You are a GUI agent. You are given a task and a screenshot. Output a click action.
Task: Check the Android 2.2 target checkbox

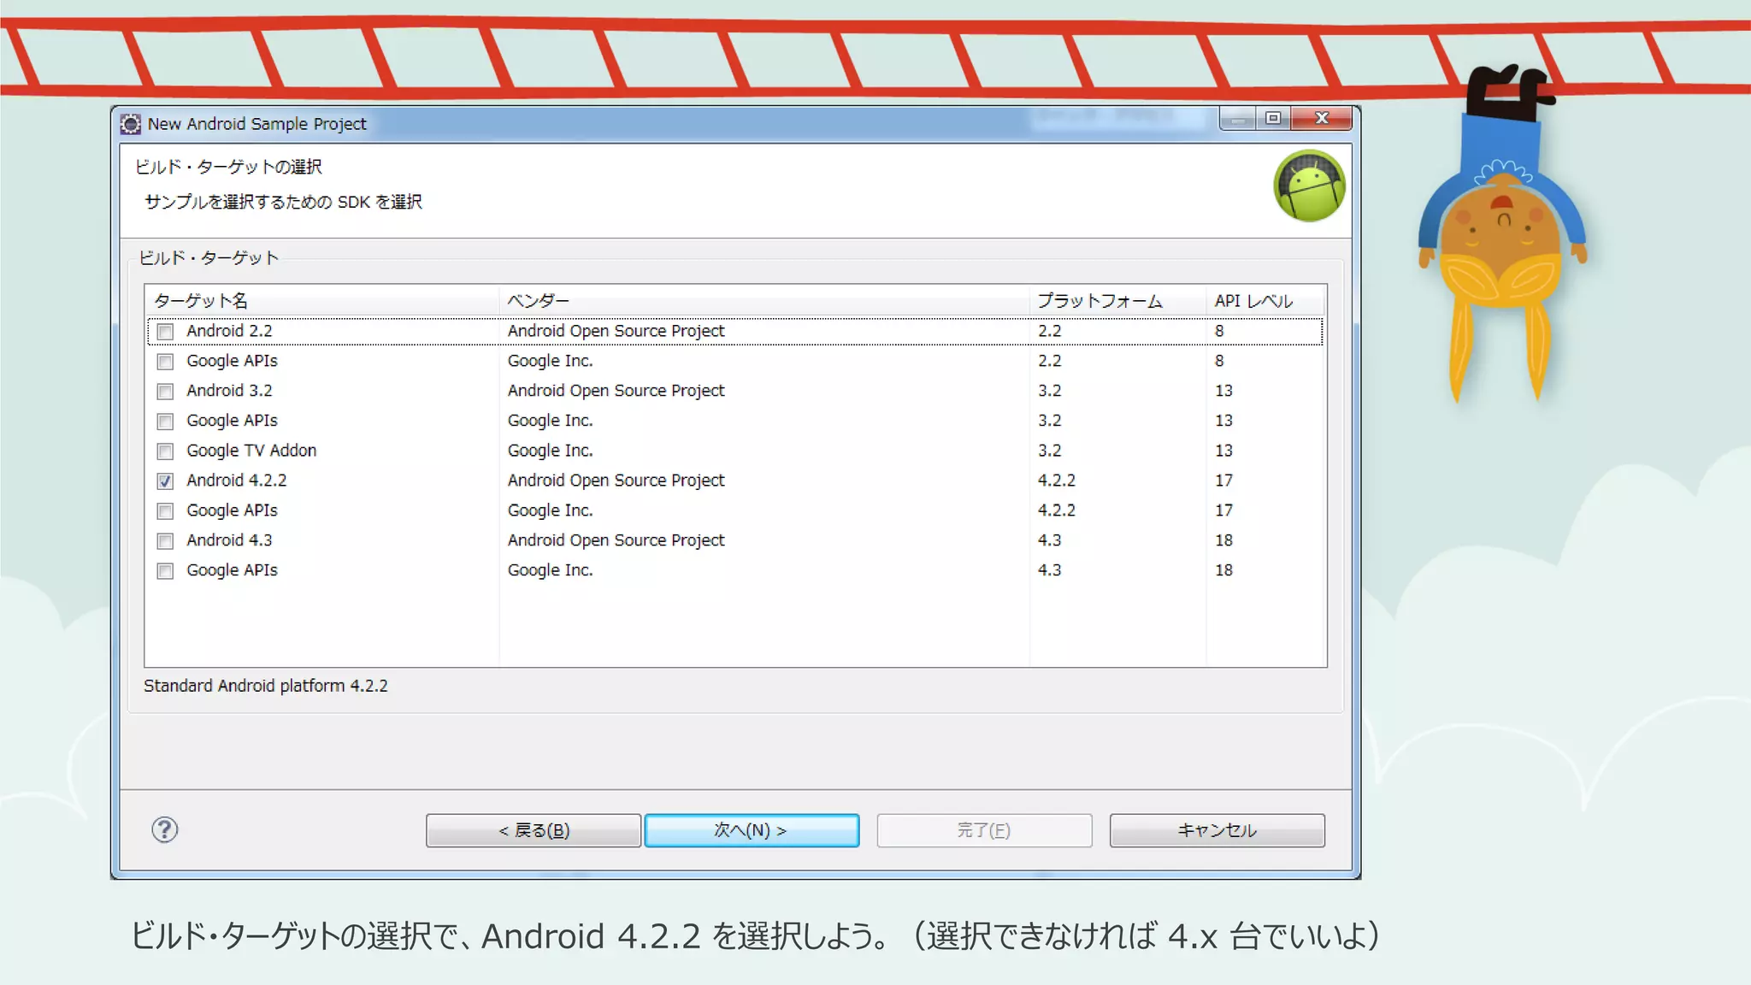click(x=165, y=332)
